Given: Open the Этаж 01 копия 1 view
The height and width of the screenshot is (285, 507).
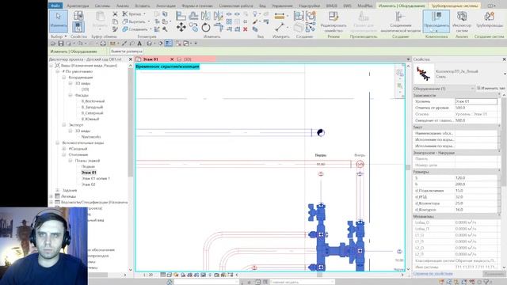Looking at the screenshot, I should (95, 178).
